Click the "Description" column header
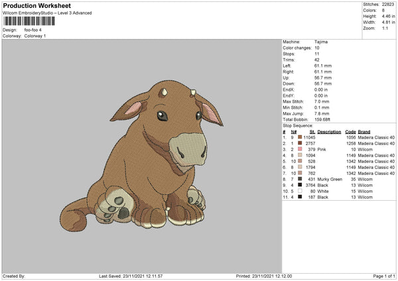Image resolution: width=398 pixels, height=281 pixels. click(329, 132)
